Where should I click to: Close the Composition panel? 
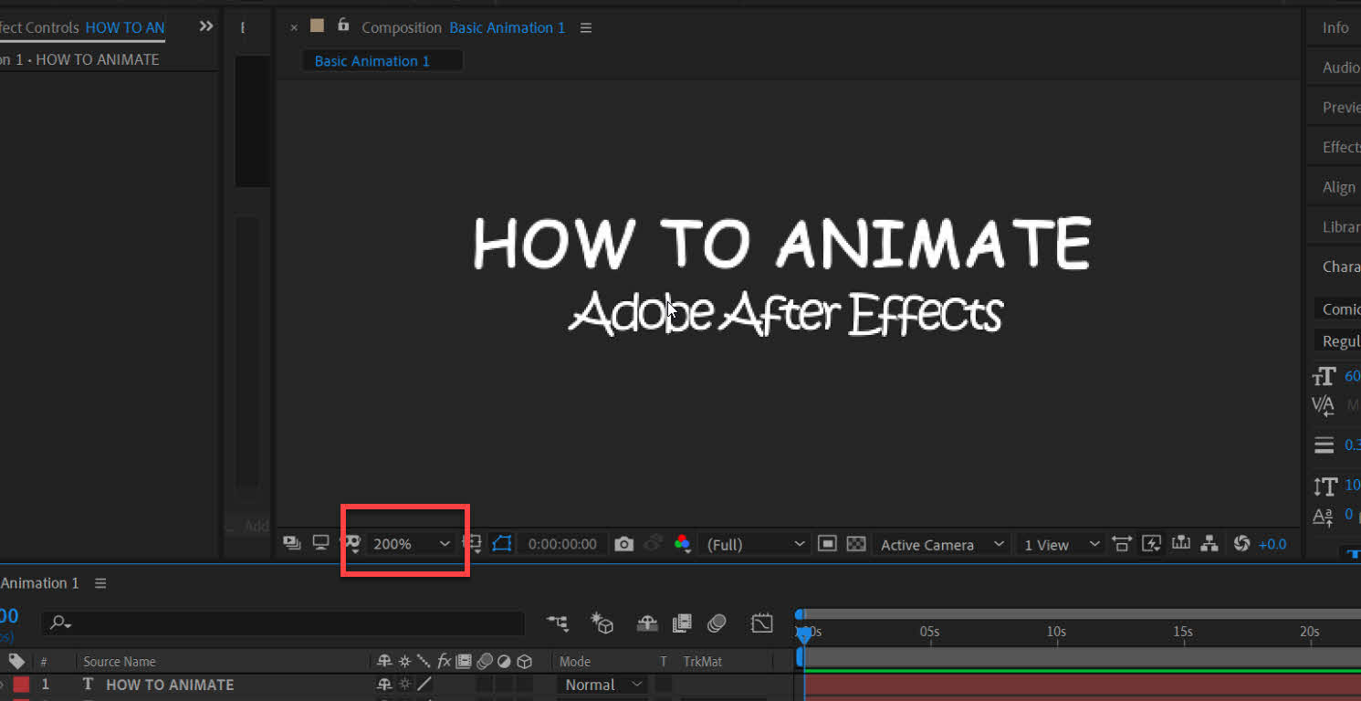[x=294, y=27]
